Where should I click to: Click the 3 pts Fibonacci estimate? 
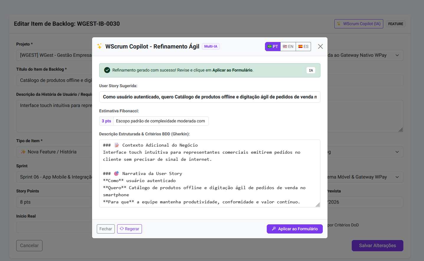point(106,121)
